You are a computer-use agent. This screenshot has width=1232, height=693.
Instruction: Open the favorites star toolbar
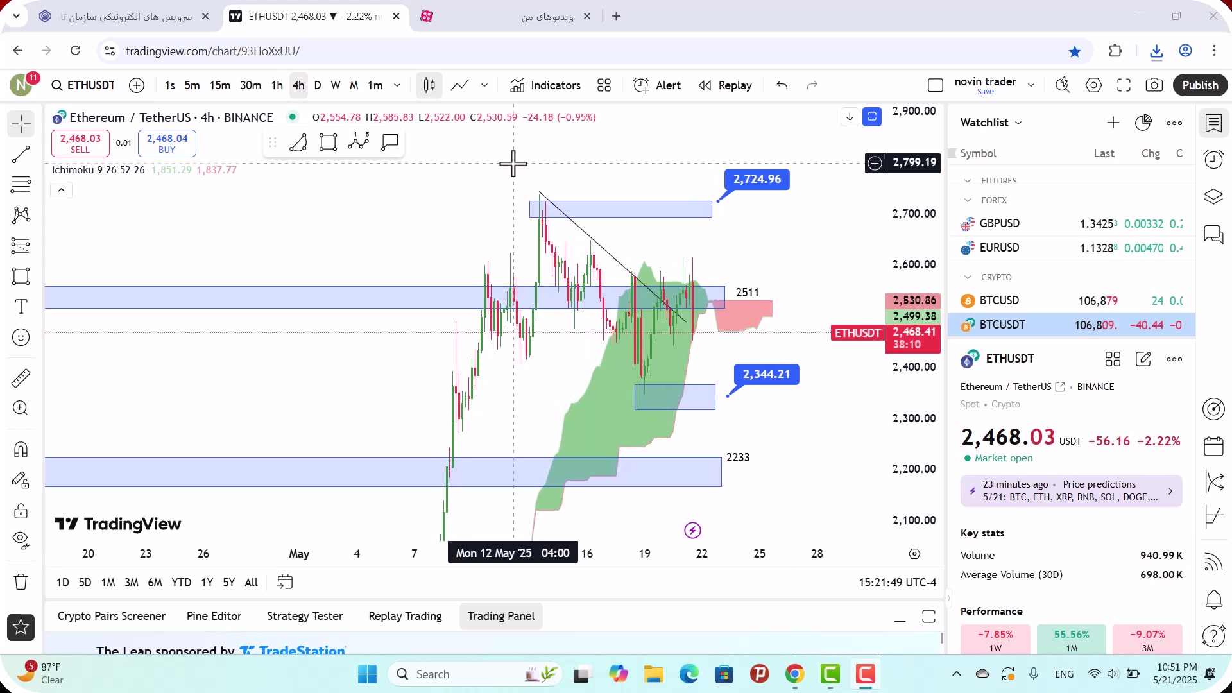coord(21,628)
